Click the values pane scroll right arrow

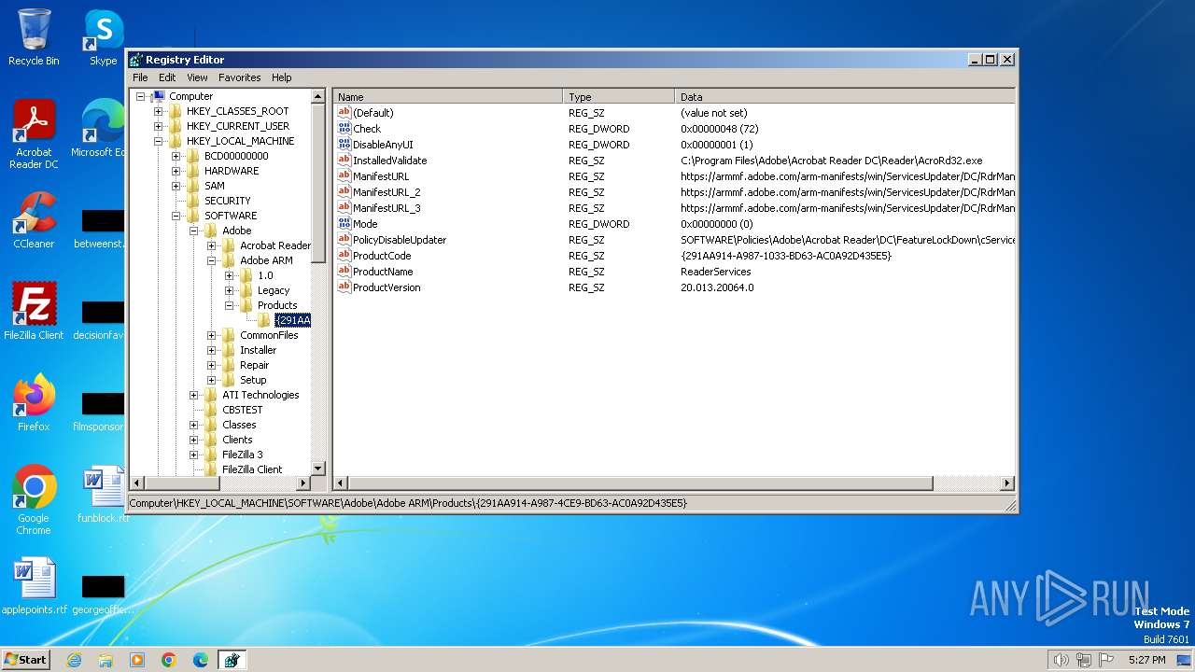coord(1007,483)
